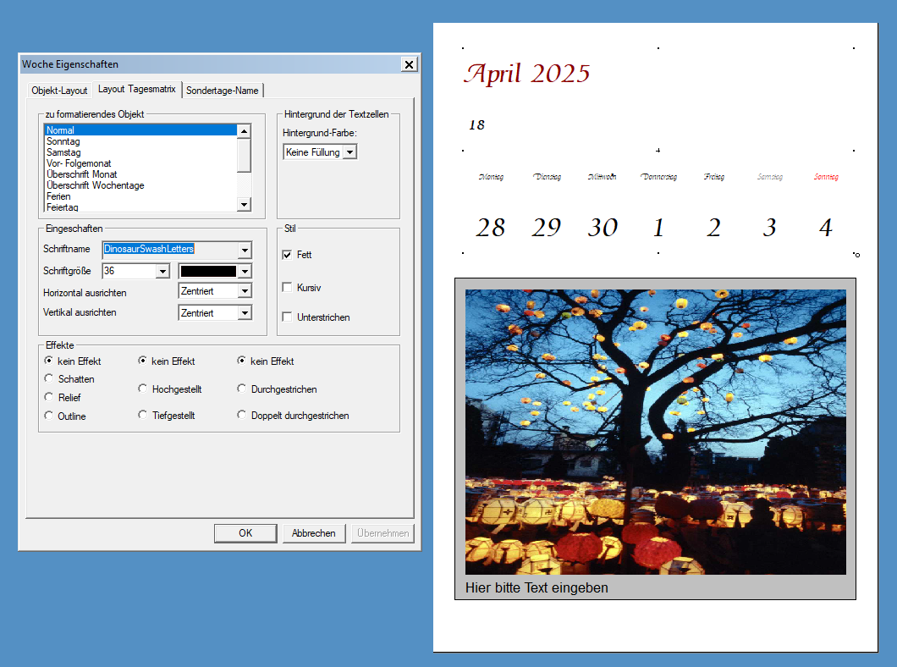Screen dimensions: 897x667
Task: Open the Schriftname font dropdown
Action: point(245,251)
